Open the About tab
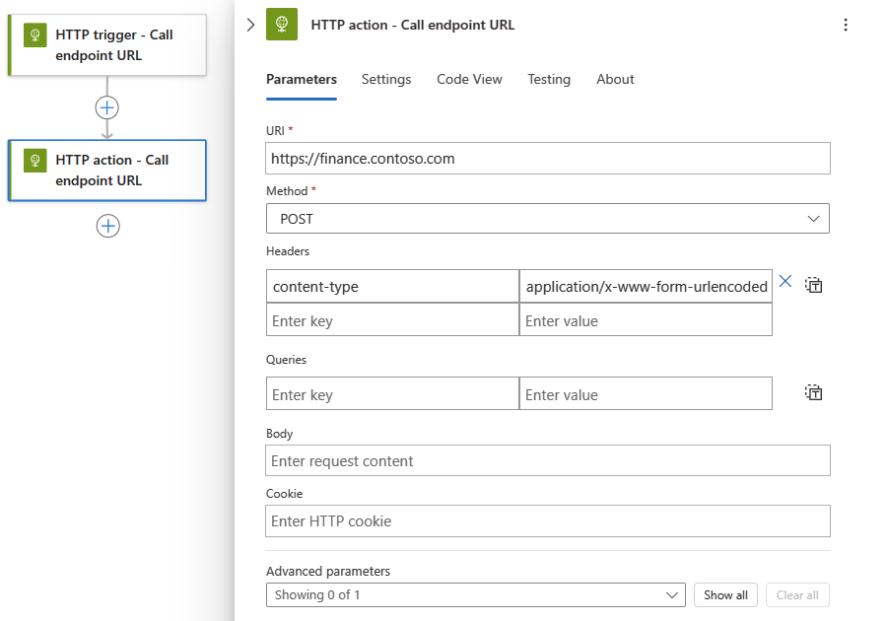 (615, 79)
